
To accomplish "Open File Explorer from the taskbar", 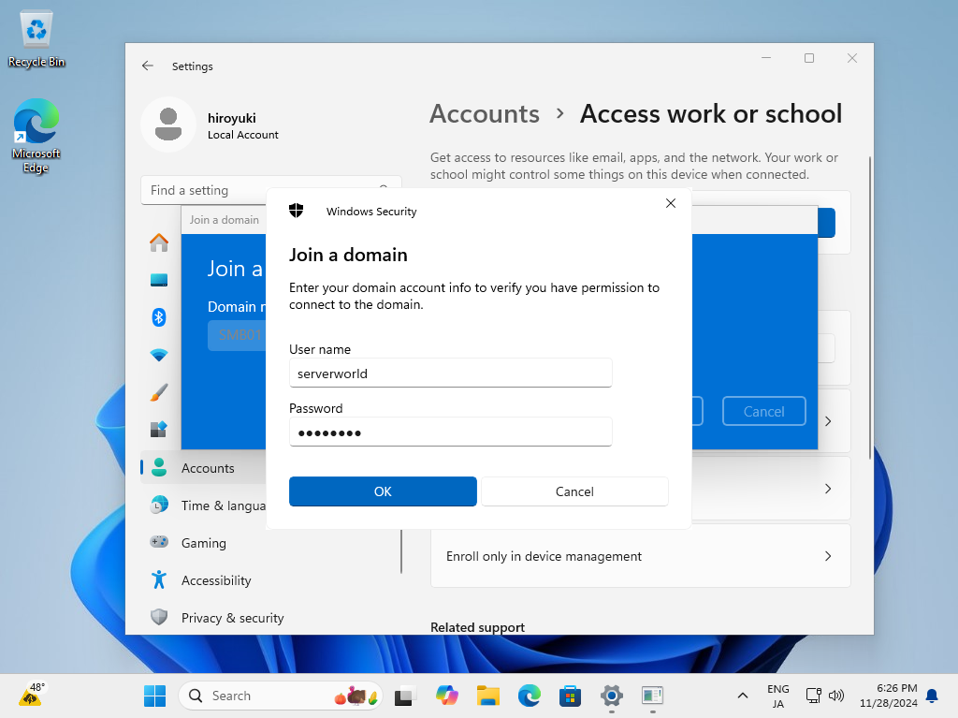I will pyautogui.click(x=487, y=696).
